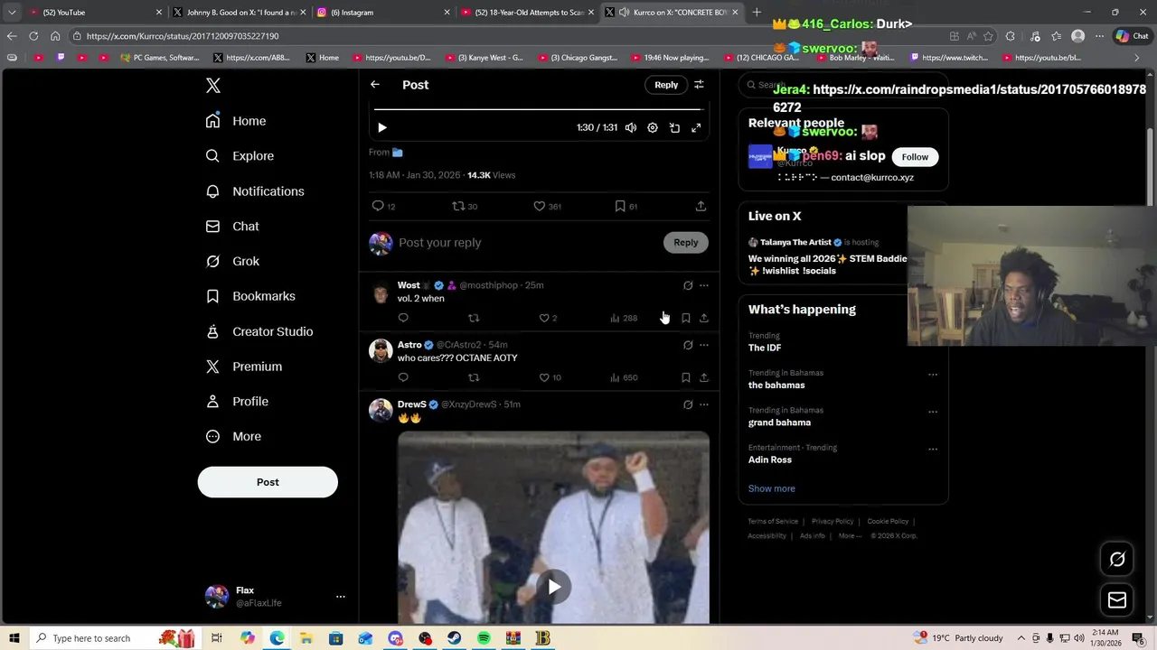
Task: Open the messages floating button
Action: coord(1117,600)
